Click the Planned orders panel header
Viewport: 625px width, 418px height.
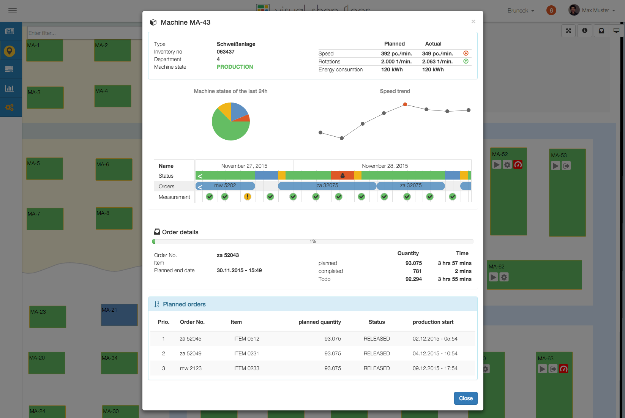click(x=312, y=304)
